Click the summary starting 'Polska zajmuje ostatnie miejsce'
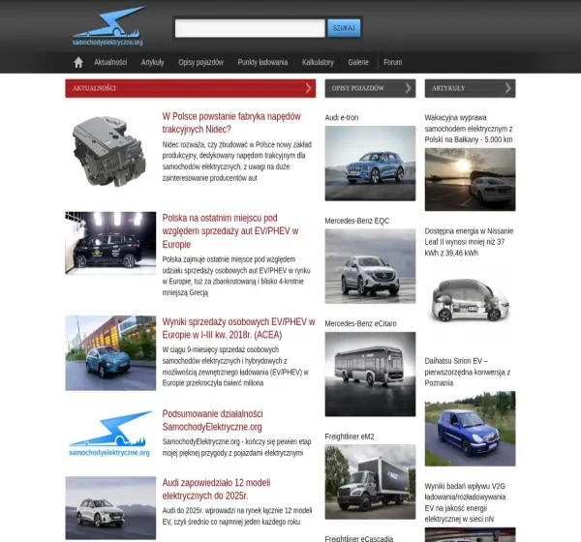This screenshot has width=581, height=542. coord(236,276)
